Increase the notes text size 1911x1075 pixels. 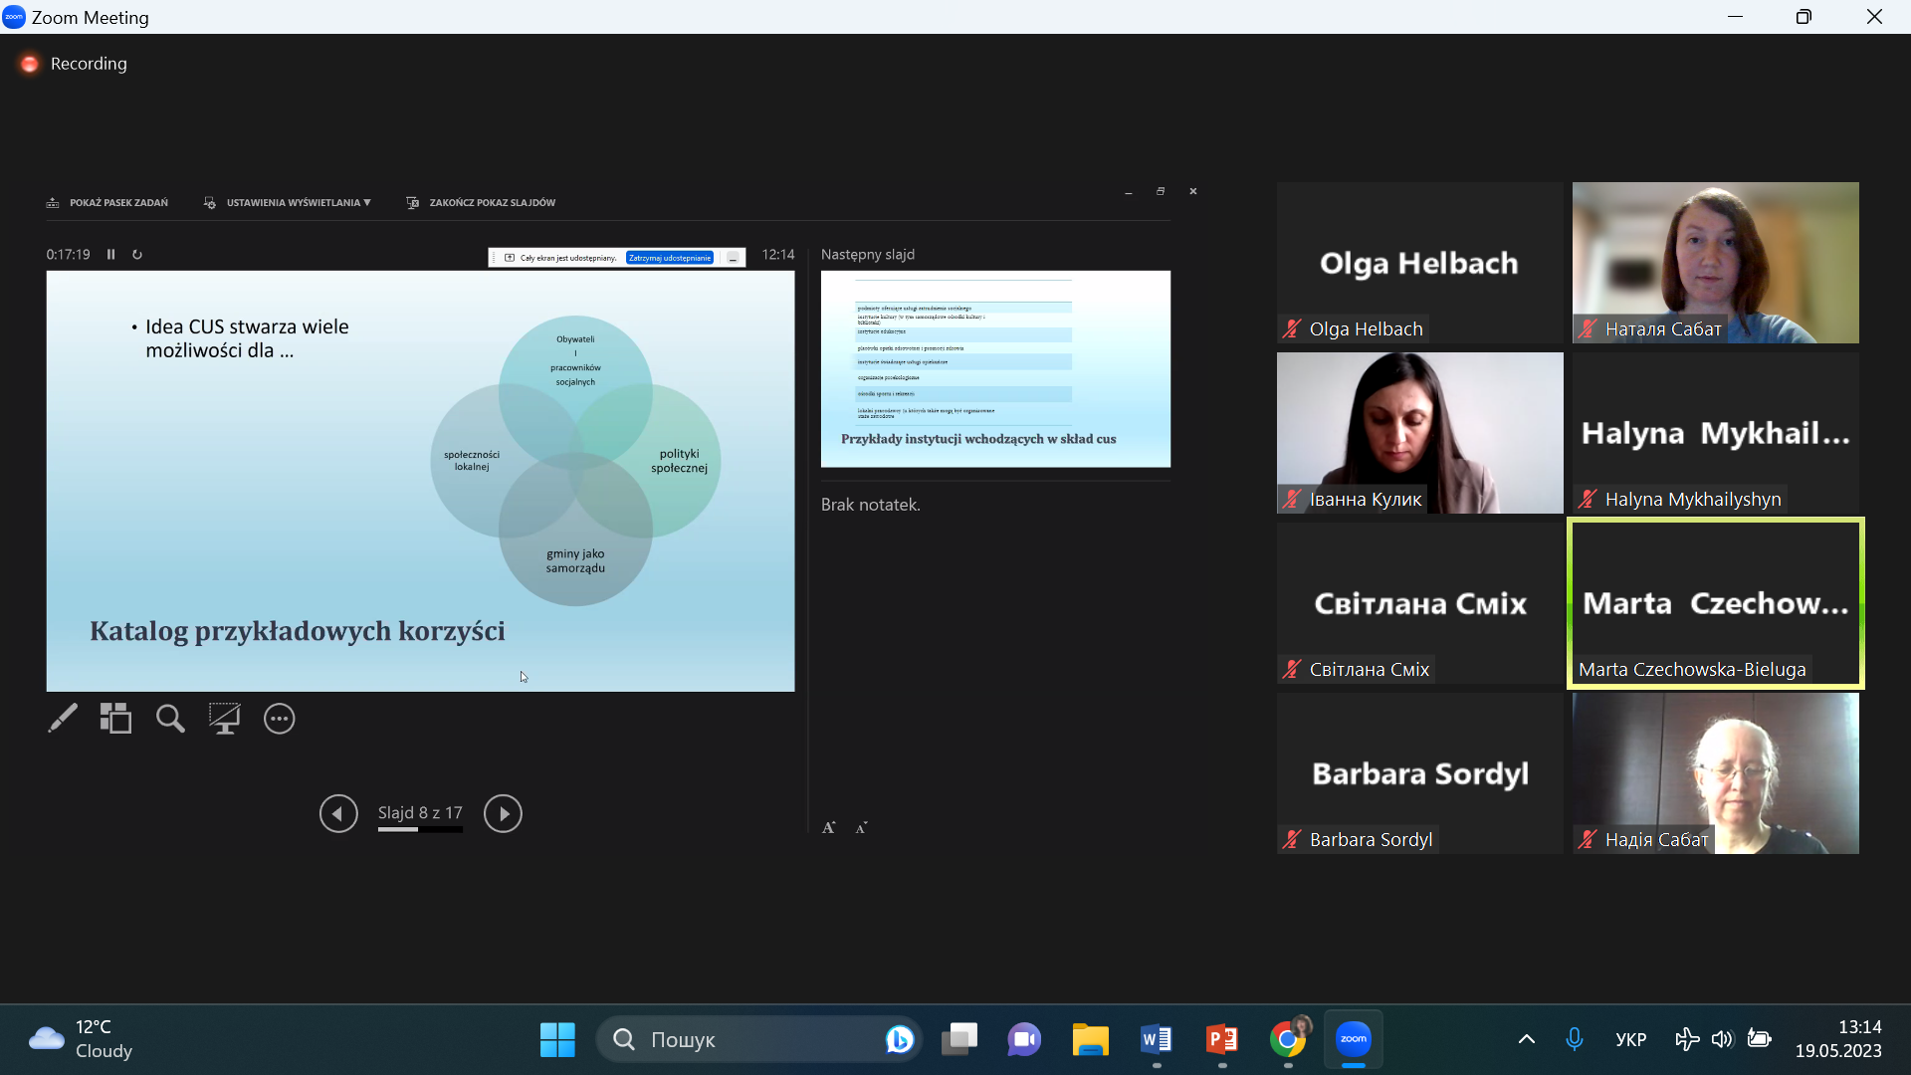coord(828,827)
